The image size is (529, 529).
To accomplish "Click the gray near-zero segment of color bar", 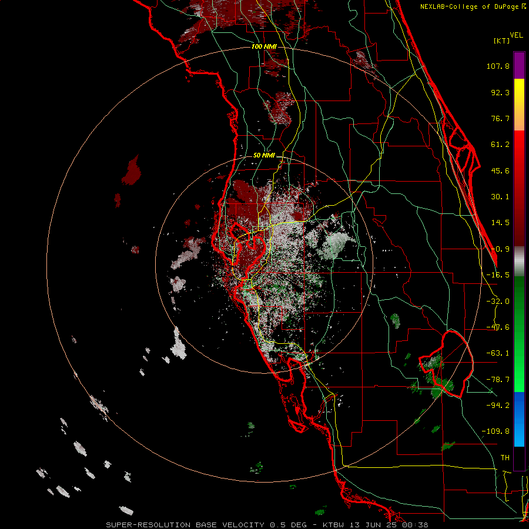I will [x=519, y=262].
